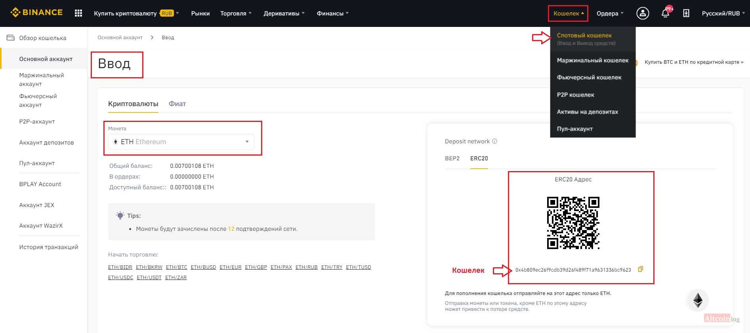This screenshot has height=333, width=750.
Task: Open the ETH/BIDR trading pair
Action: point(120,267)
